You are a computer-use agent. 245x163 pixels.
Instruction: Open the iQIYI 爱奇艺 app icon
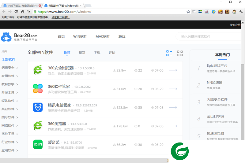(38, 144)
